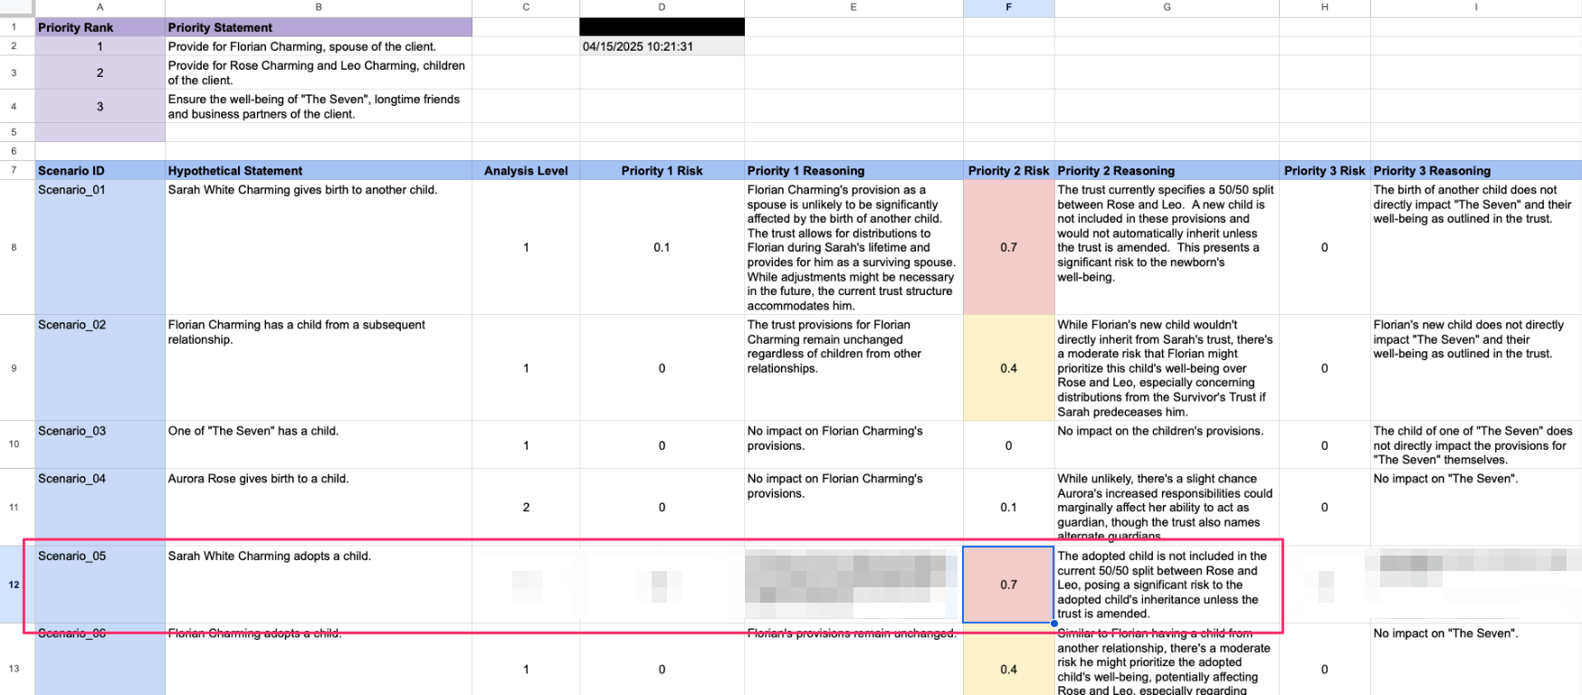This screenshot has width=1582, height=695.
Task: Select Scenario_03 cell
Action: pyautogui.click(x=100, y=444)
